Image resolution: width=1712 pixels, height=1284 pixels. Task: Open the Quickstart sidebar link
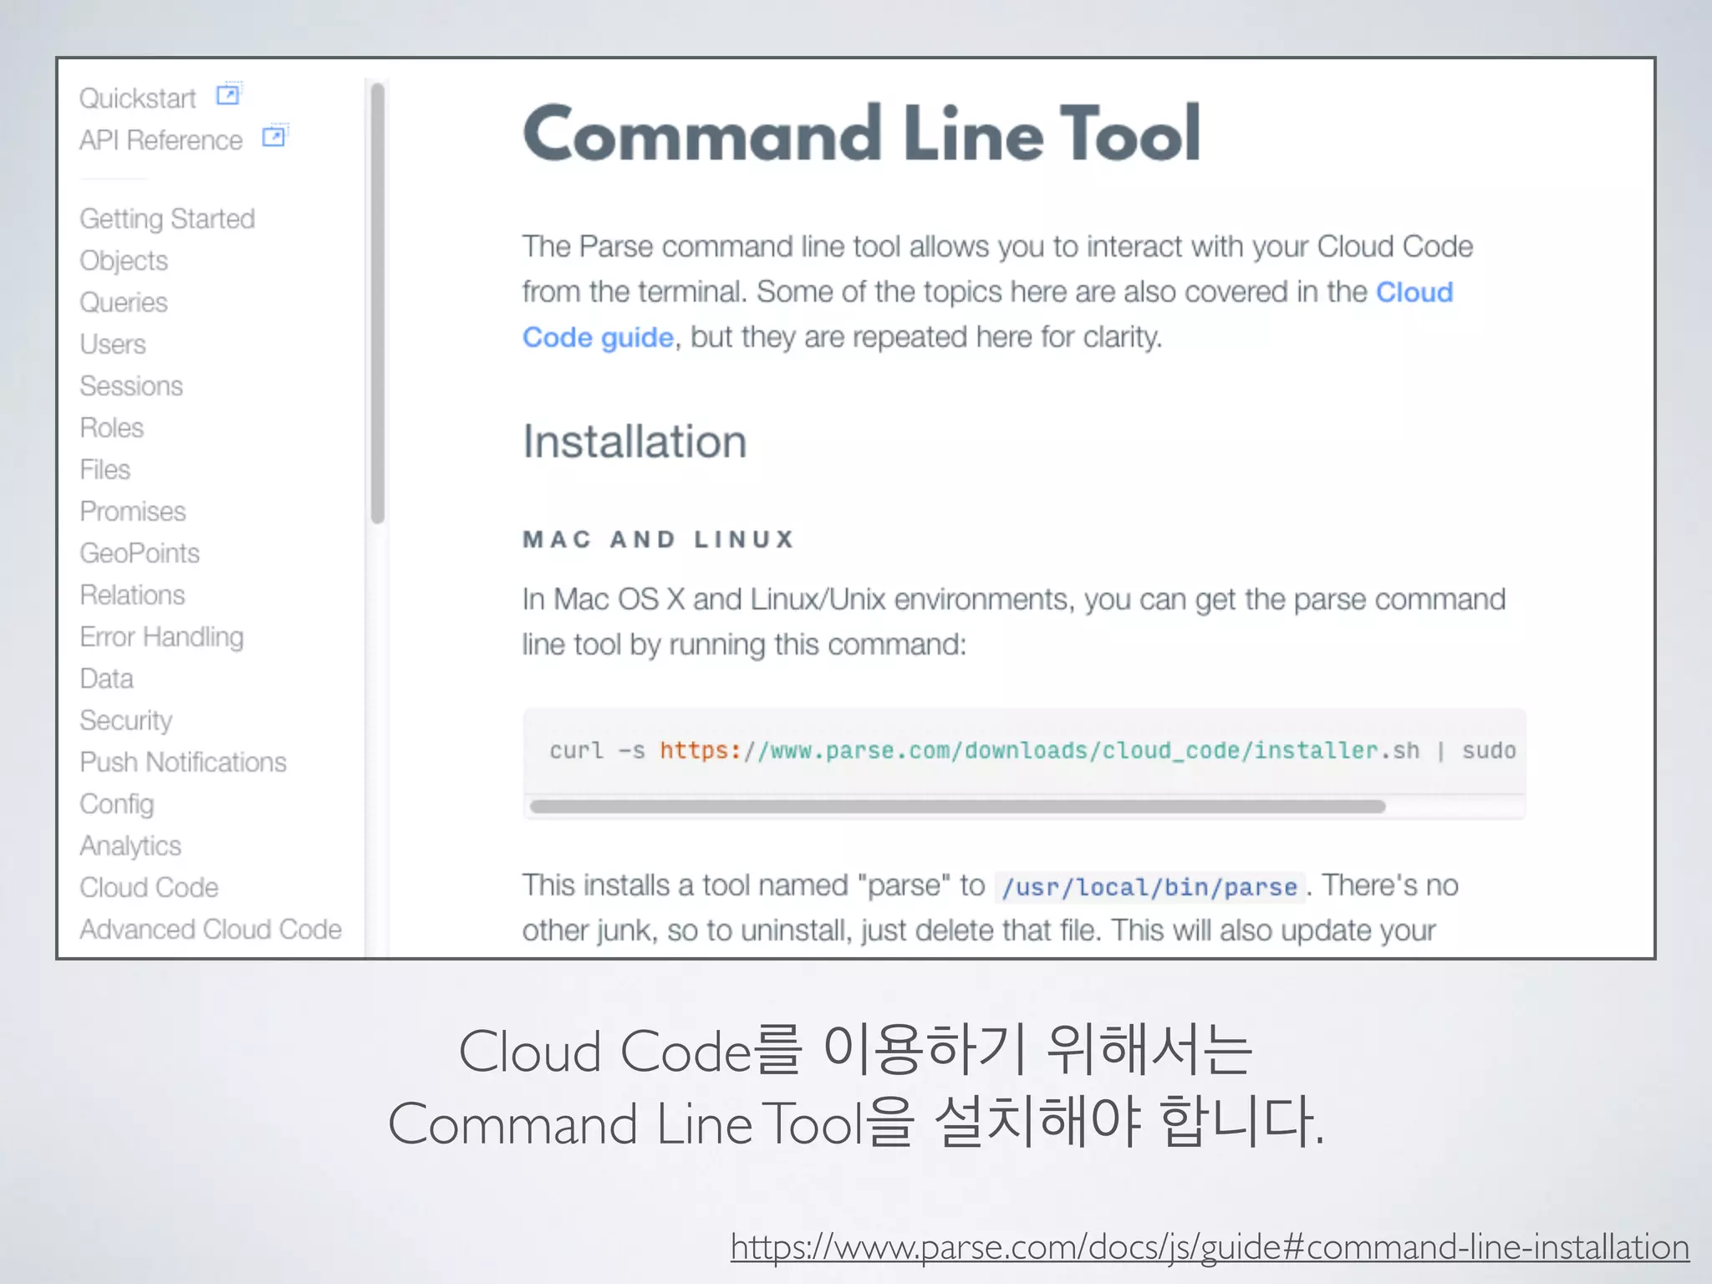click(138, 99)
